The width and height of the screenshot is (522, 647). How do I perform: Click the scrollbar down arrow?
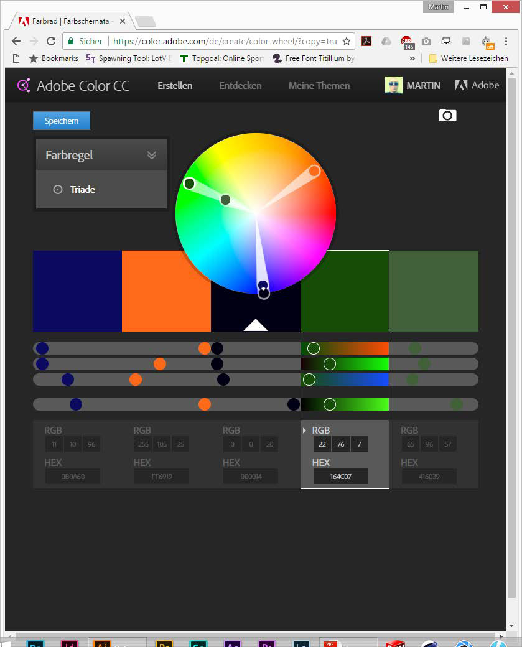(511, 626)
